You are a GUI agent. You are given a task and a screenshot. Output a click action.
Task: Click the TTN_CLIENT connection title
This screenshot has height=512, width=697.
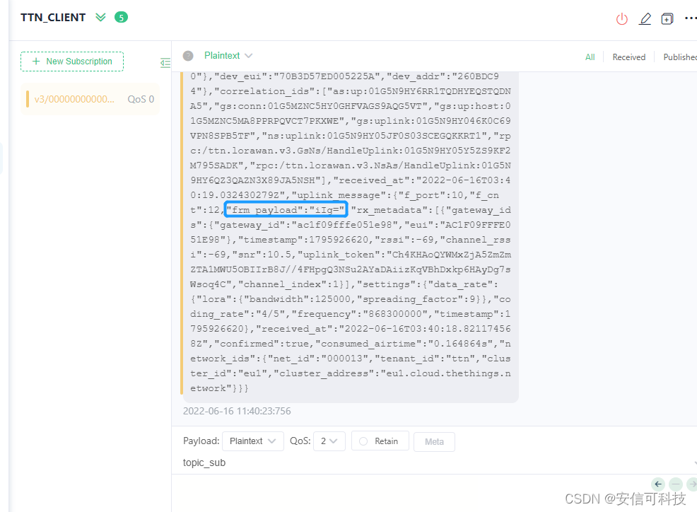click(x=53, y=18)
